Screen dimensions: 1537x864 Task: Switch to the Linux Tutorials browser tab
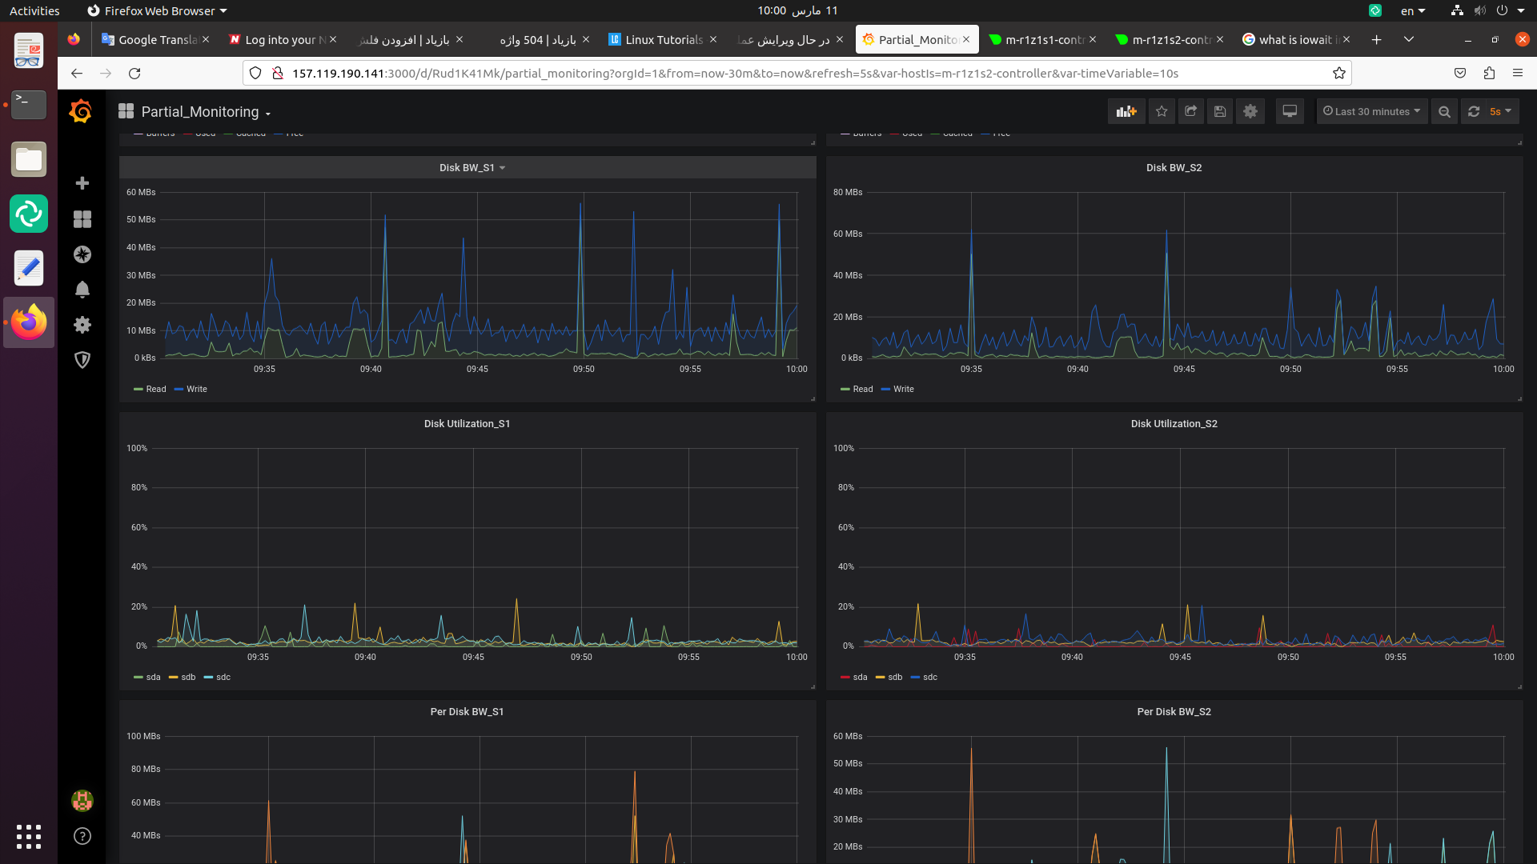(663, 39)
